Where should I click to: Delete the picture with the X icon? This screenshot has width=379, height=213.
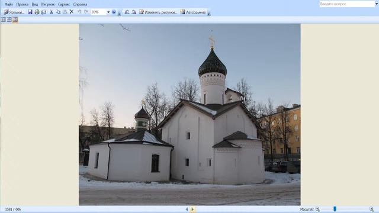coord(72,12)
